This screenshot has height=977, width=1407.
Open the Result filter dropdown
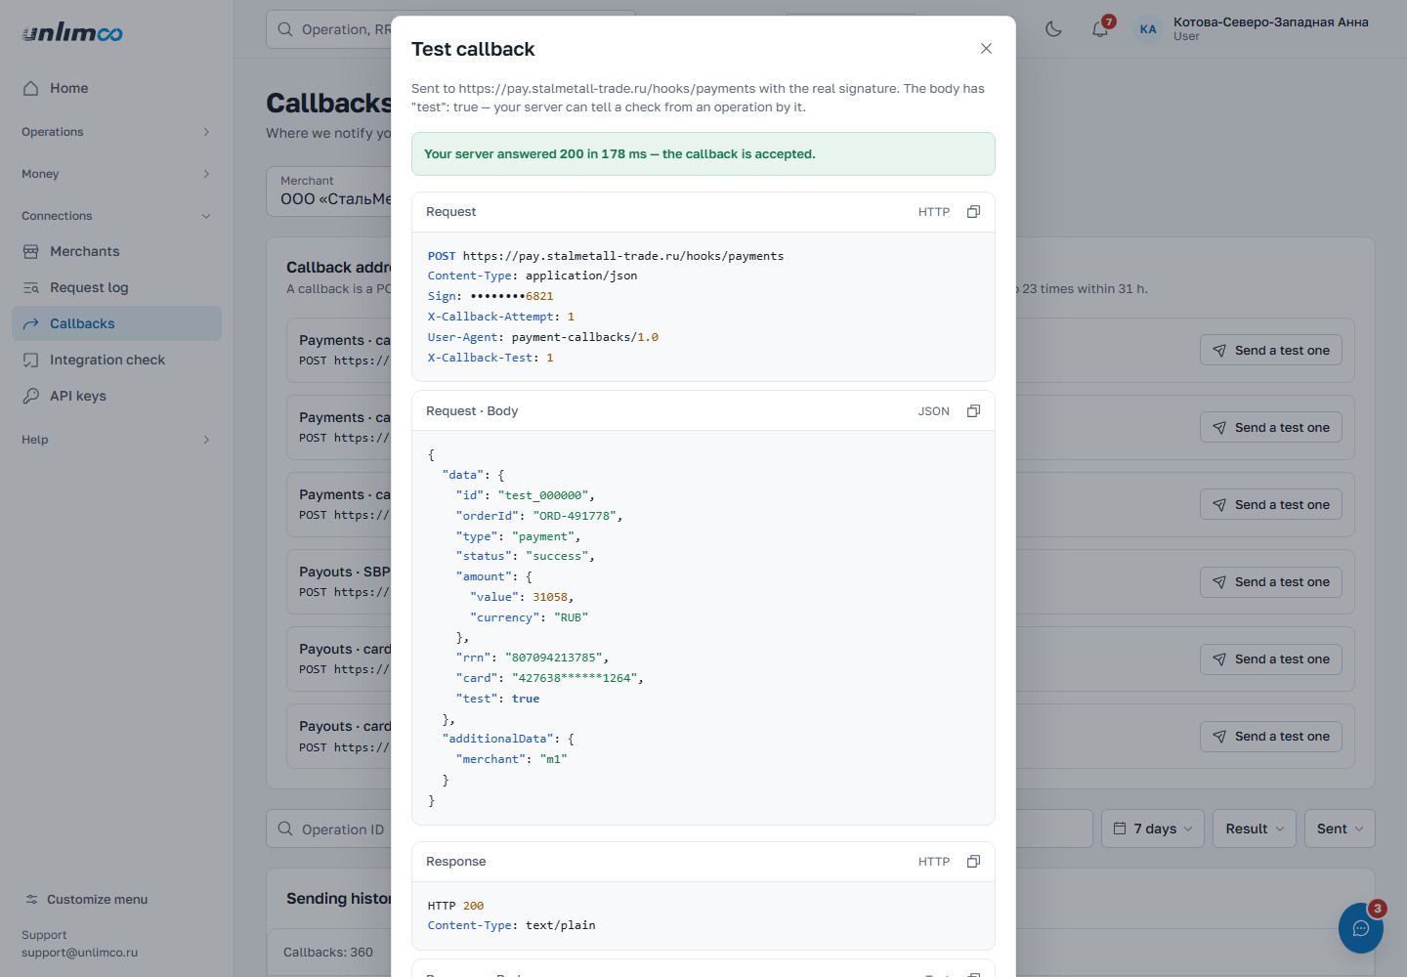[1255, 828]
